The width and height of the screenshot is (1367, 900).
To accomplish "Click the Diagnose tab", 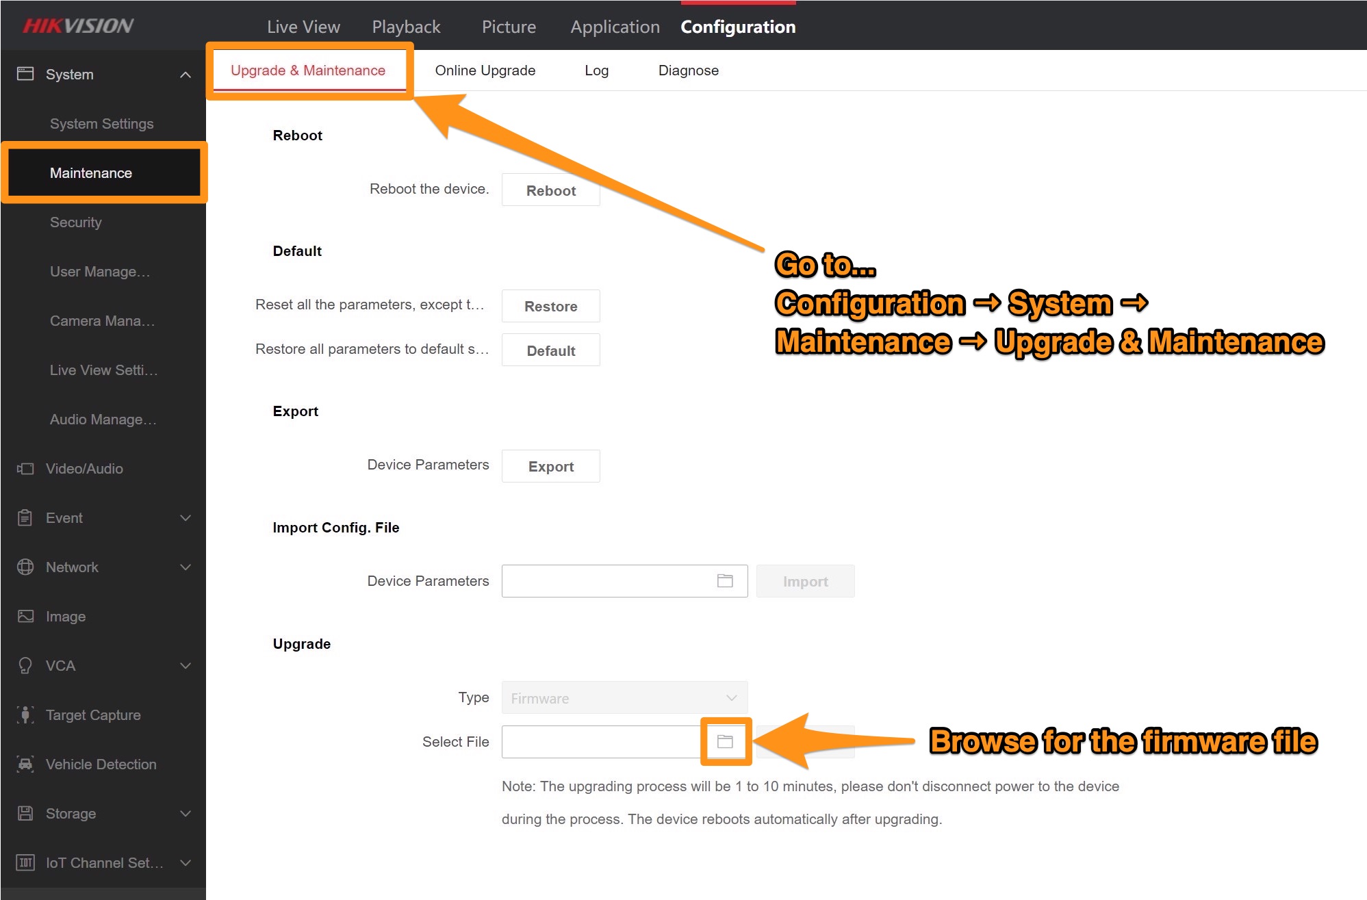I will (x=689, y=70).
